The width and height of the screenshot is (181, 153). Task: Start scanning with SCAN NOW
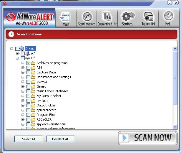pyautogui.click(x=148, y=138)
